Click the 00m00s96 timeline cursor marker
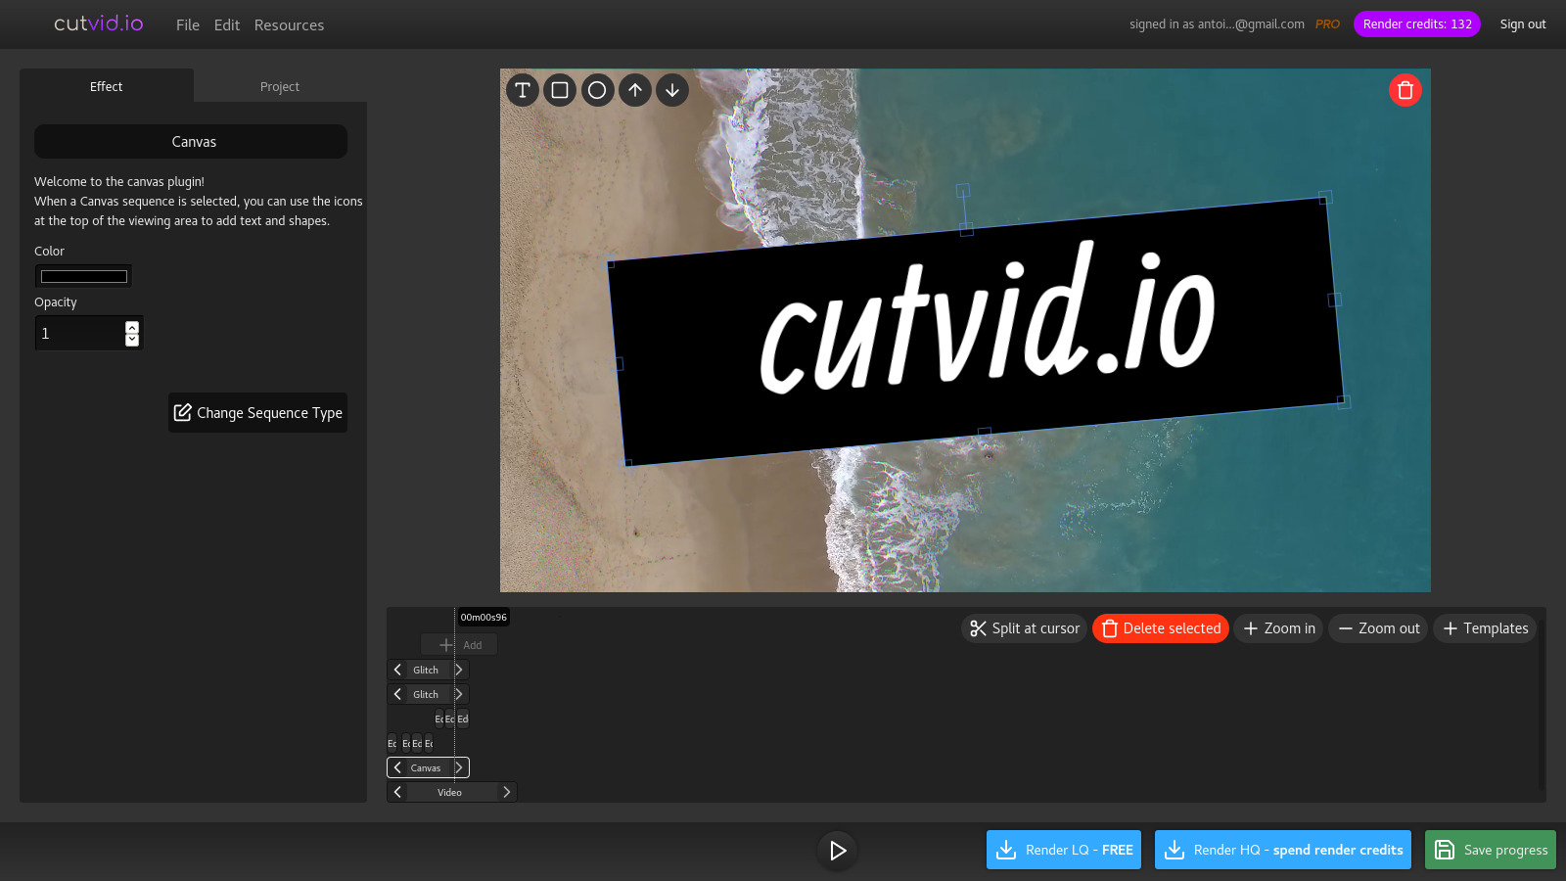 [x=484, y=618]
